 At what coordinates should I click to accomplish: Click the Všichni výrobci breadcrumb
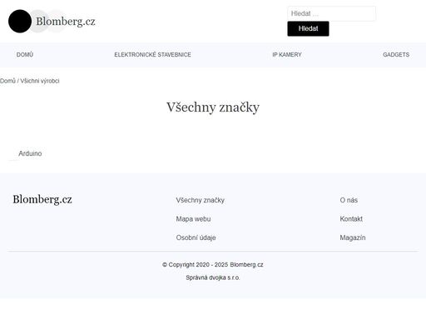point(40,81)
